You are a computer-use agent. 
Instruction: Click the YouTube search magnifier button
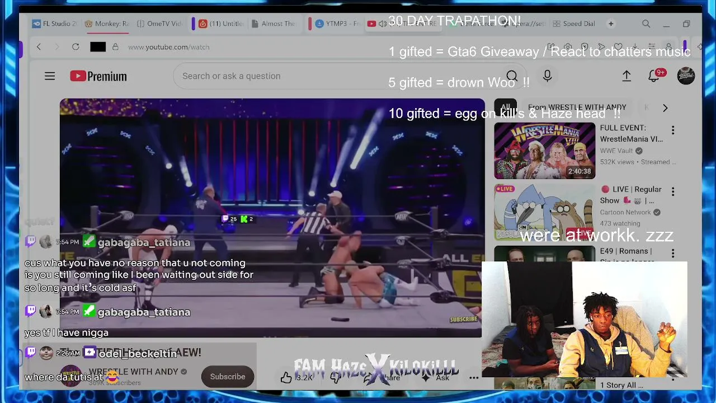click(511, 76)
